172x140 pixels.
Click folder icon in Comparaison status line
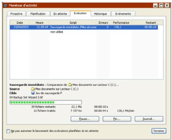point(70,85)
